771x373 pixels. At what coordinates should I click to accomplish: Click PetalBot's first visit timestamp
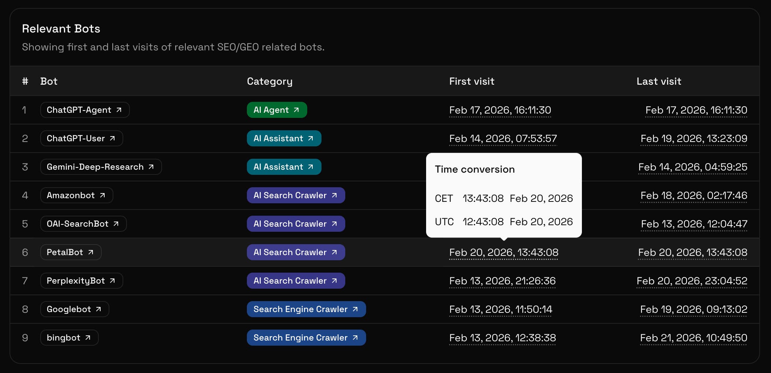pyautogui.click(x=504, y=252)
